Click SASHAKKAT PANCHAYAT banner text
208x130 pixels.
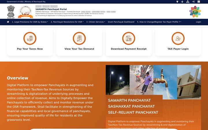pos(131,106)
